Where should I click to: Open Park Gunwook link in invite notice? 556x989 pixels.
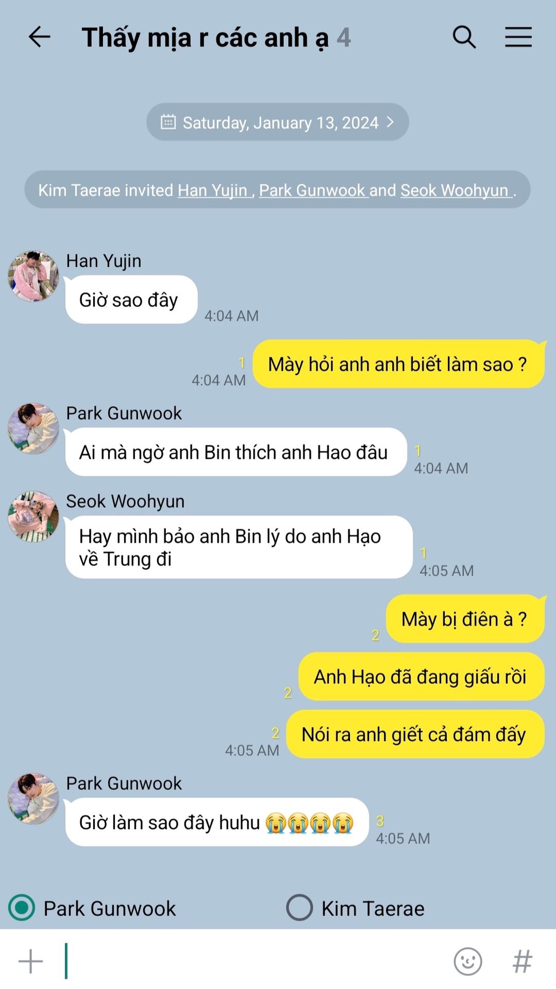(312, 191)
